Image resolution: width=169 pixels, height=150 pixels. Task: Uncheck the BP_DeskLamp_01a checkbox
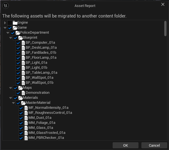pos(18,48)
